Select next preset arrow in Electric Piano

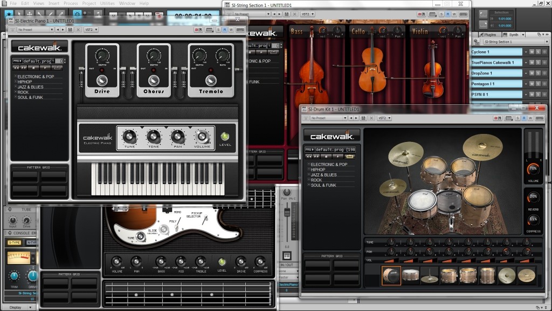(x=63, y=30)
